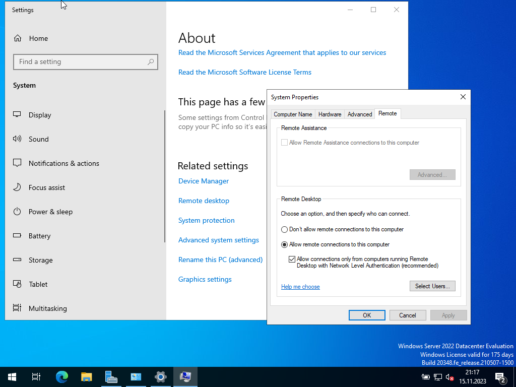Tick Allow Remote Assistance connections checkbox
This screenshot has height=387, width=516.
click(284, 143)
